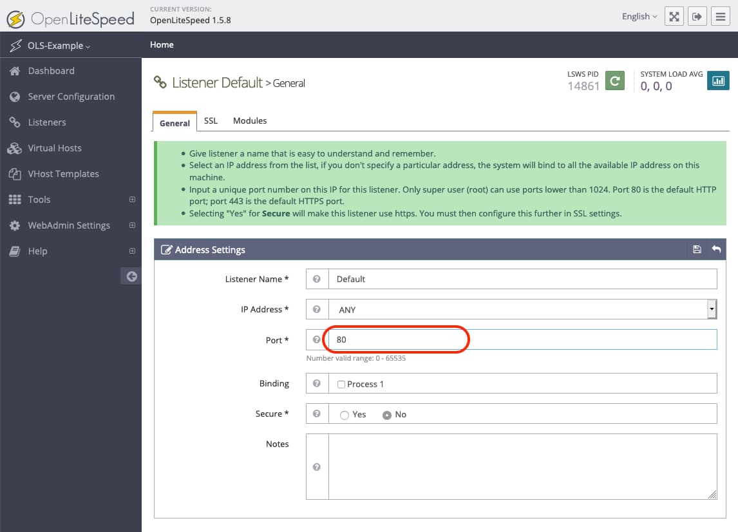Expand the Tools submenu plus icon
Screen dimensions: 738x532
(x=132, y=200)
